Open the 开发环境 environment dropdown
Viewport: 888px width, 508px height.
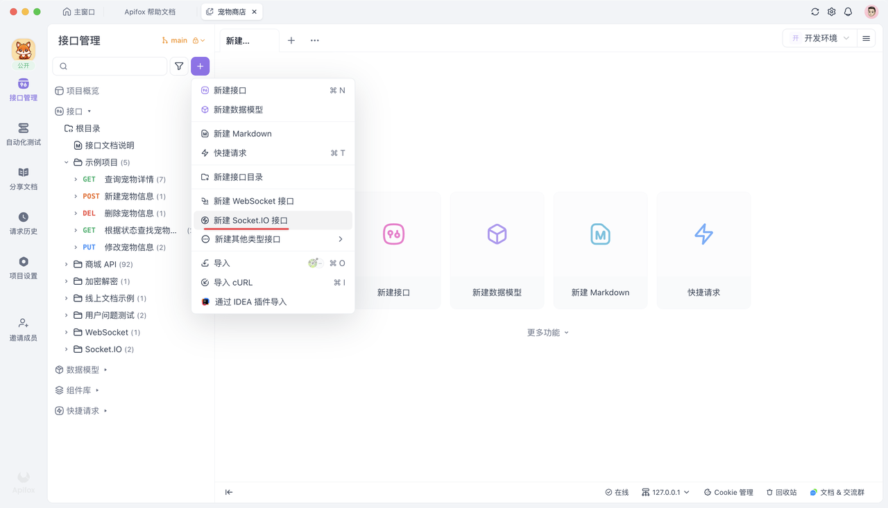click(x=822, y=38)
